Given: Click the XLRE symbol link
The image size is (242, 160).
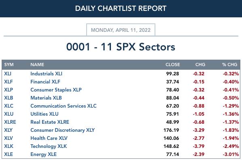Looking at the screenshot, I should pos(10,122).
